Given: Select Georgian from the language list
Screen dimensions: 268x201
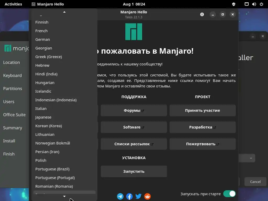Looking at the screenshot, I should click(x=64, y=48).
